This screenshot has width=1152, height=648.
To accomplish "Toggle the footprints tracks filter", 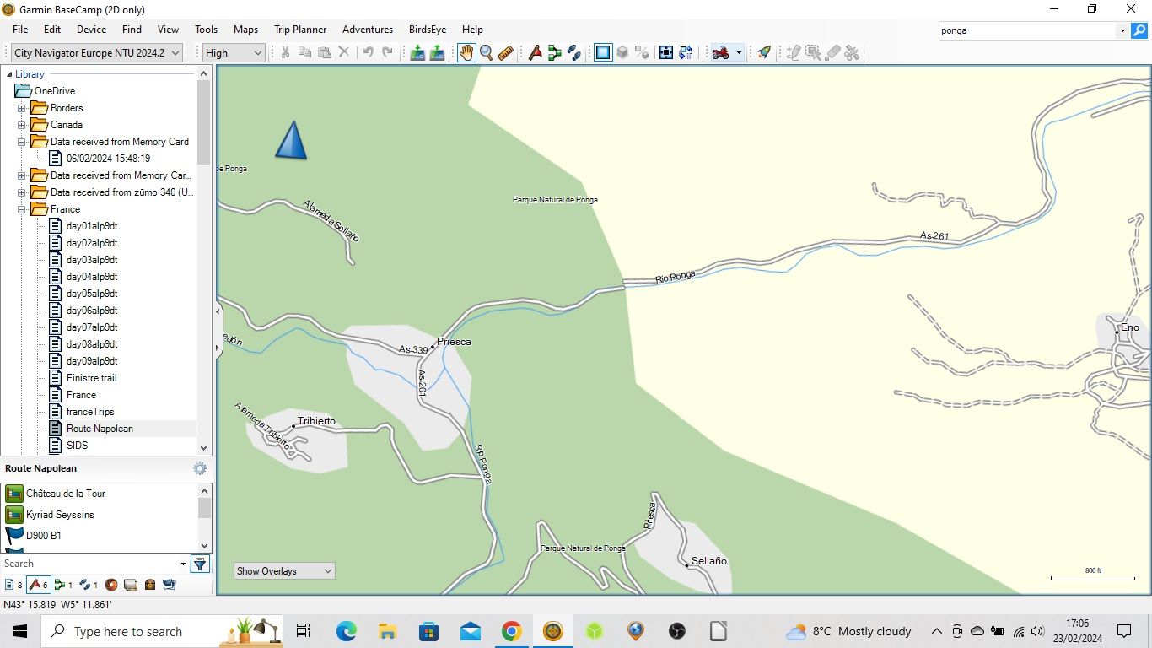I will click(x=89, y=584).
